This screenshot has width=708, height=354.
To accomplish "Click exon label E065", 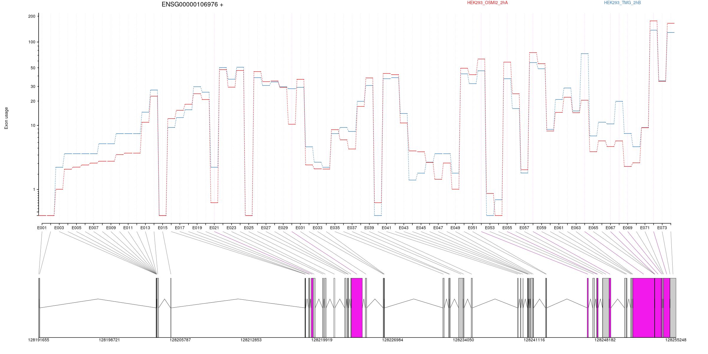I will 593,228.
